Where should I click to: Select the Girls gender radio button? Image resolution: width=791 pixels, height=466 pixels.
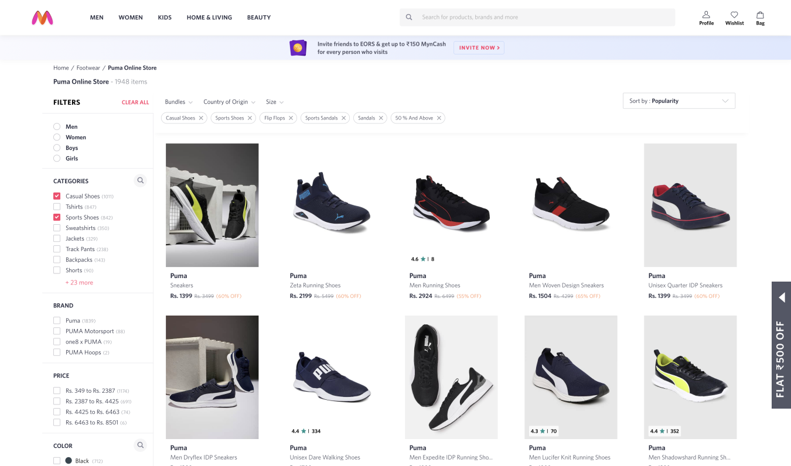point(57,158)
